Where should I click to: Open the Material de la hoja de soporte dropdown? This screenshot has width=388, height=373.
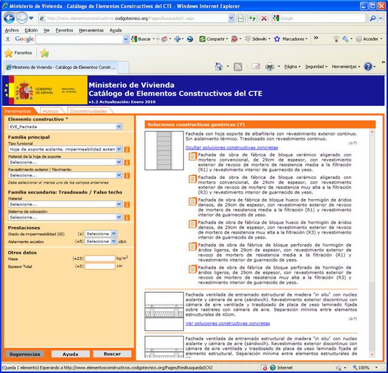tap(65, 162)
